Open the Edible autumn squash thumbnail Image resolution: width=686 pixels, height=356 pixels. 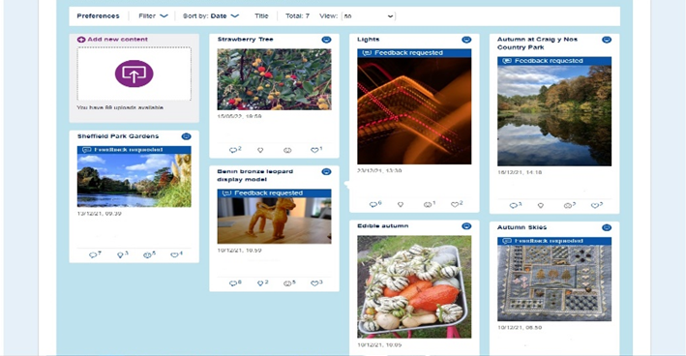tap(414, 287)
